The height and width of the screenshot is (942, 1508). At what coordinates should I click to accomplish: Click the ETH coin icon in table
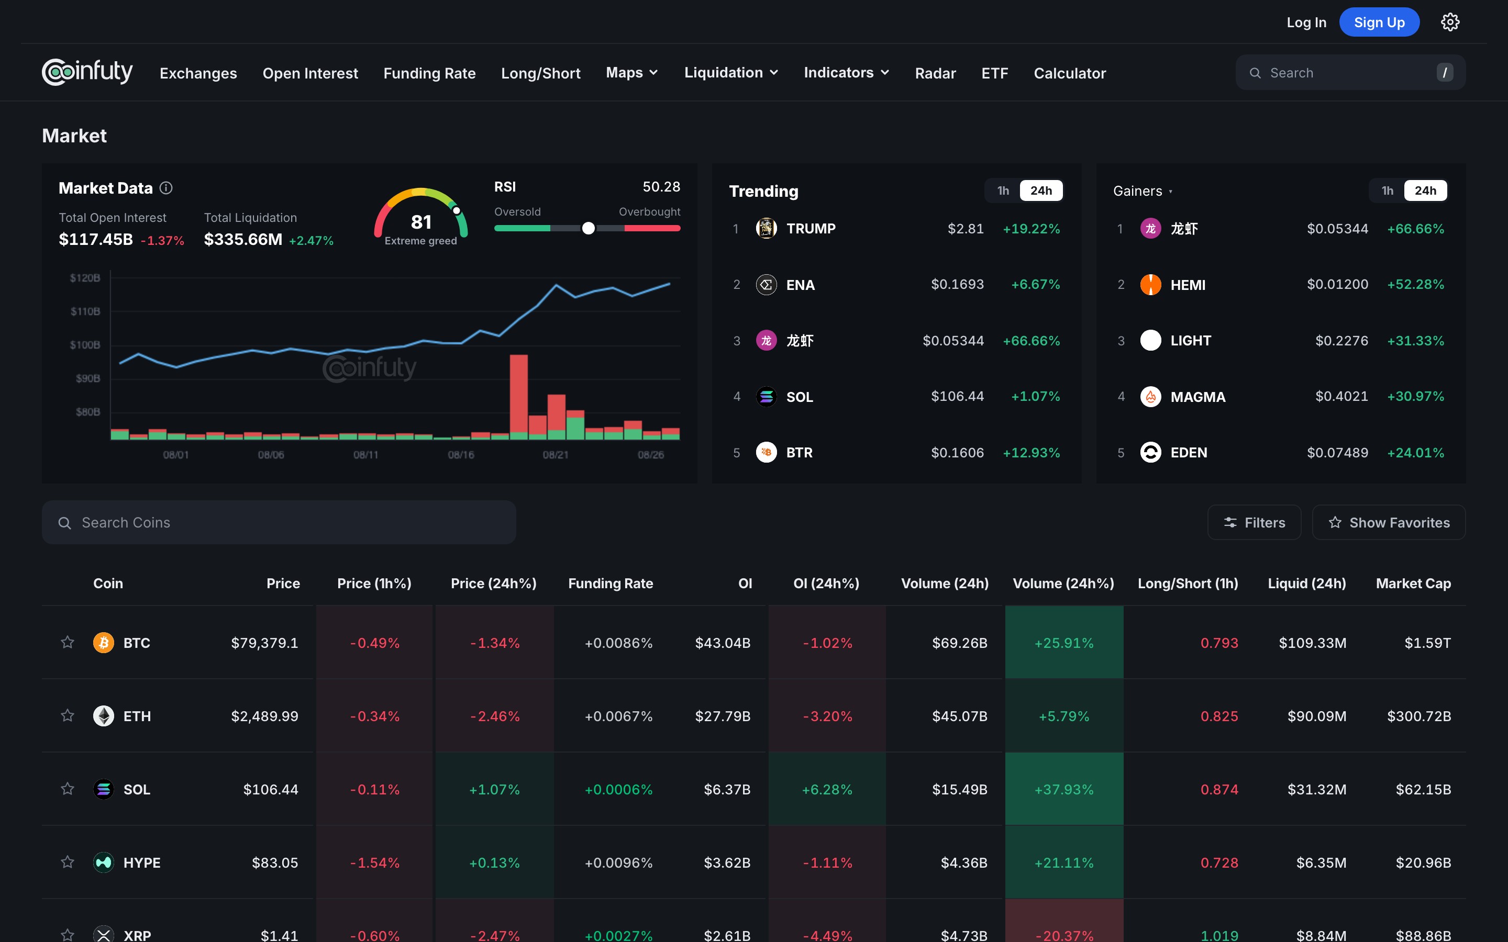(104, 716)
